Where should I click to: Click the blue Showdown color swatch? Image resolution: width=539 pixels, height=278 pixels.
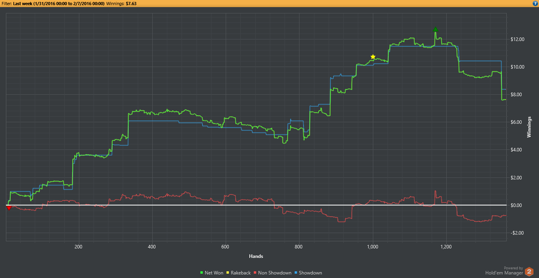point(296,273)
